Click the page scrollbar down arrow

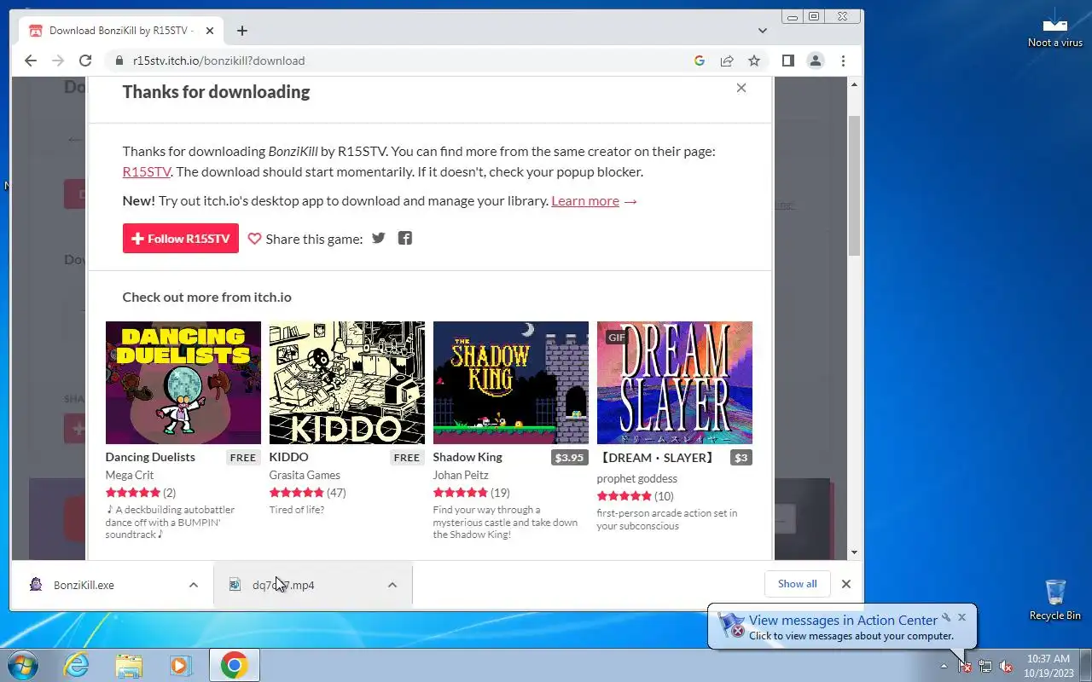(x=854, y=552)
